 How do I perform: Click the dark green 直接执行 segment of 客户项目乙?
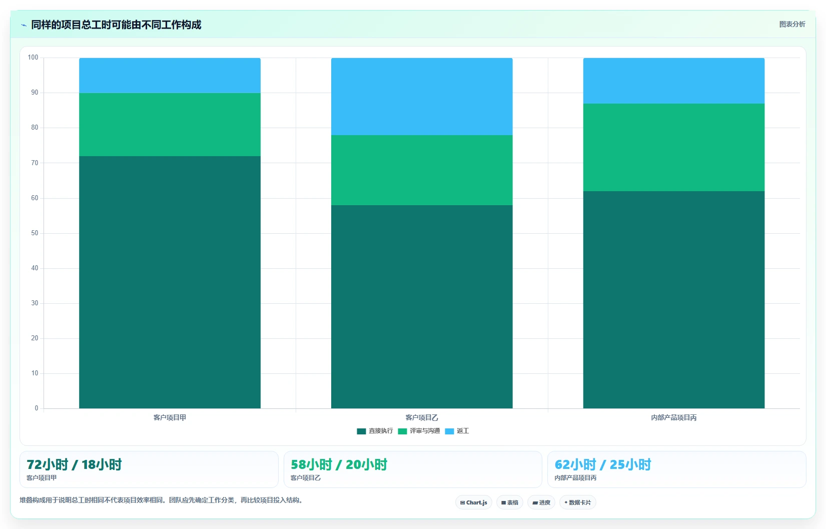[x=422, y=307]
